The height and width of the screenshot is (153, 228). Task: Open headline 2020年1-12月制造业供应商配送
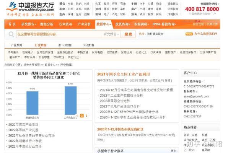121,129
